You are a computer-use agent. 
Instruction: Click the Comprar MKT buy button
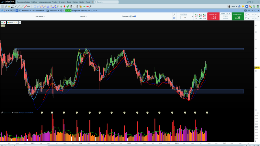point(238,16)
